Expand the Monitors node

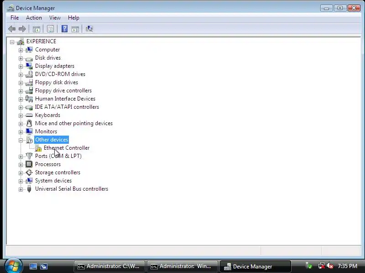(x=21, y=132)
